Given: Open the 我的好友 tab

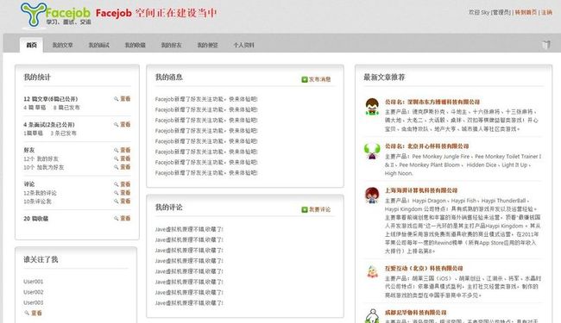Looking at the screenshot, I should click(x=171, y=45).
